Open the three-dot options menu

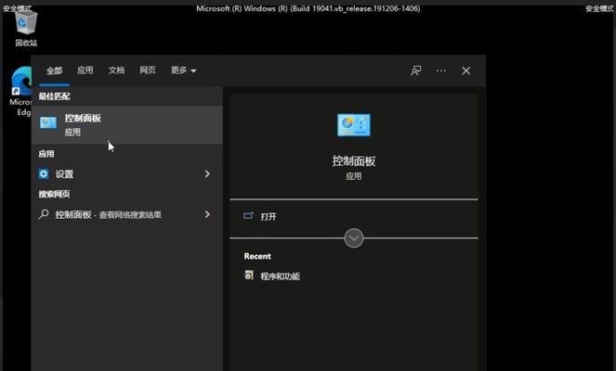click(440, 70)
